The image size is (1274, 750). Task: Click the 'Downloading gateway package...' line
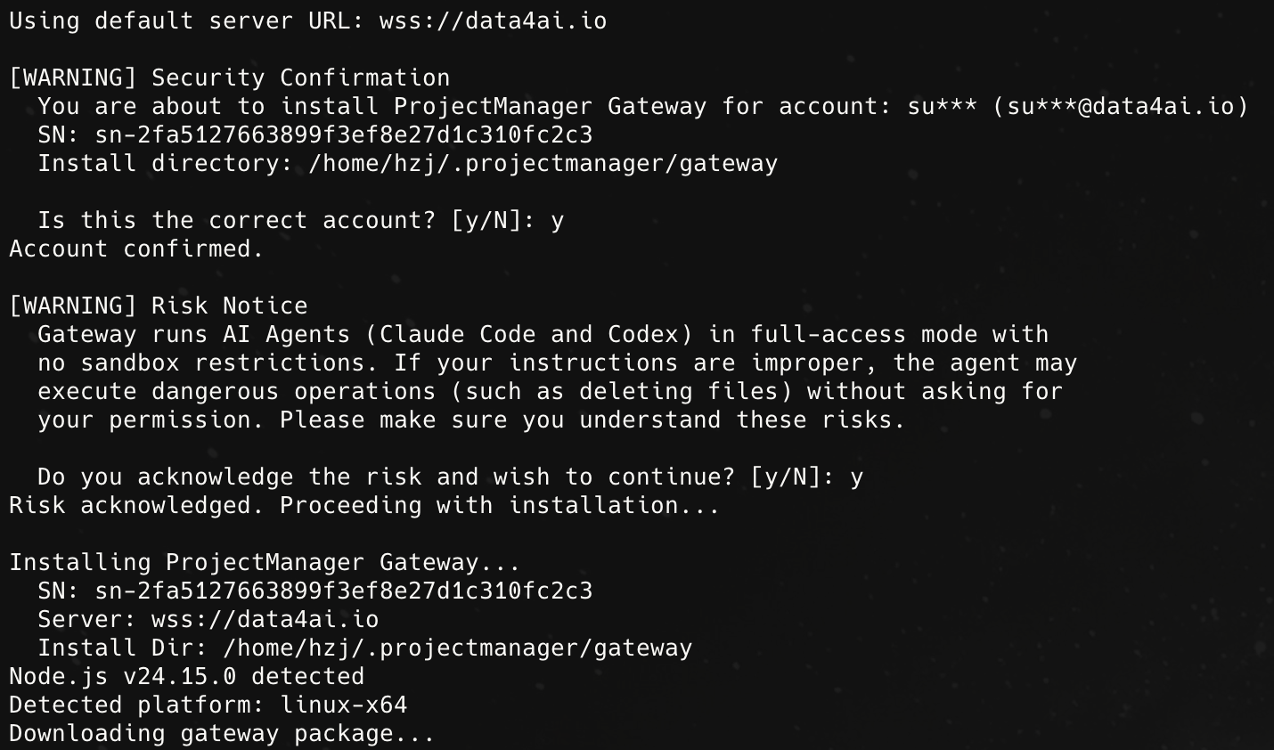click(x=222, y=733)
